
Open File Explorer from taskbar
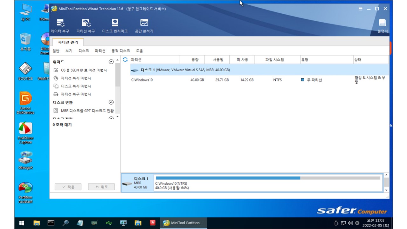click(x=37, y=223)
